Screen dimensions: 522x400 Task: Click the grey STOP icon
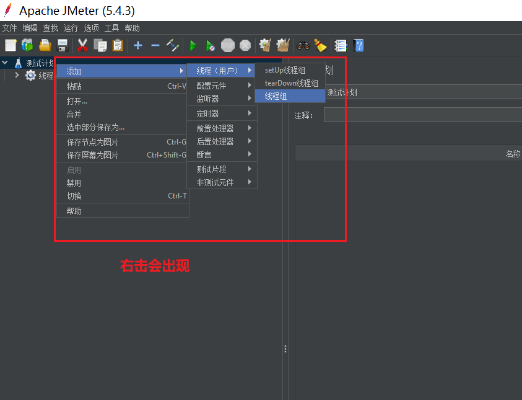click(228, 45)
